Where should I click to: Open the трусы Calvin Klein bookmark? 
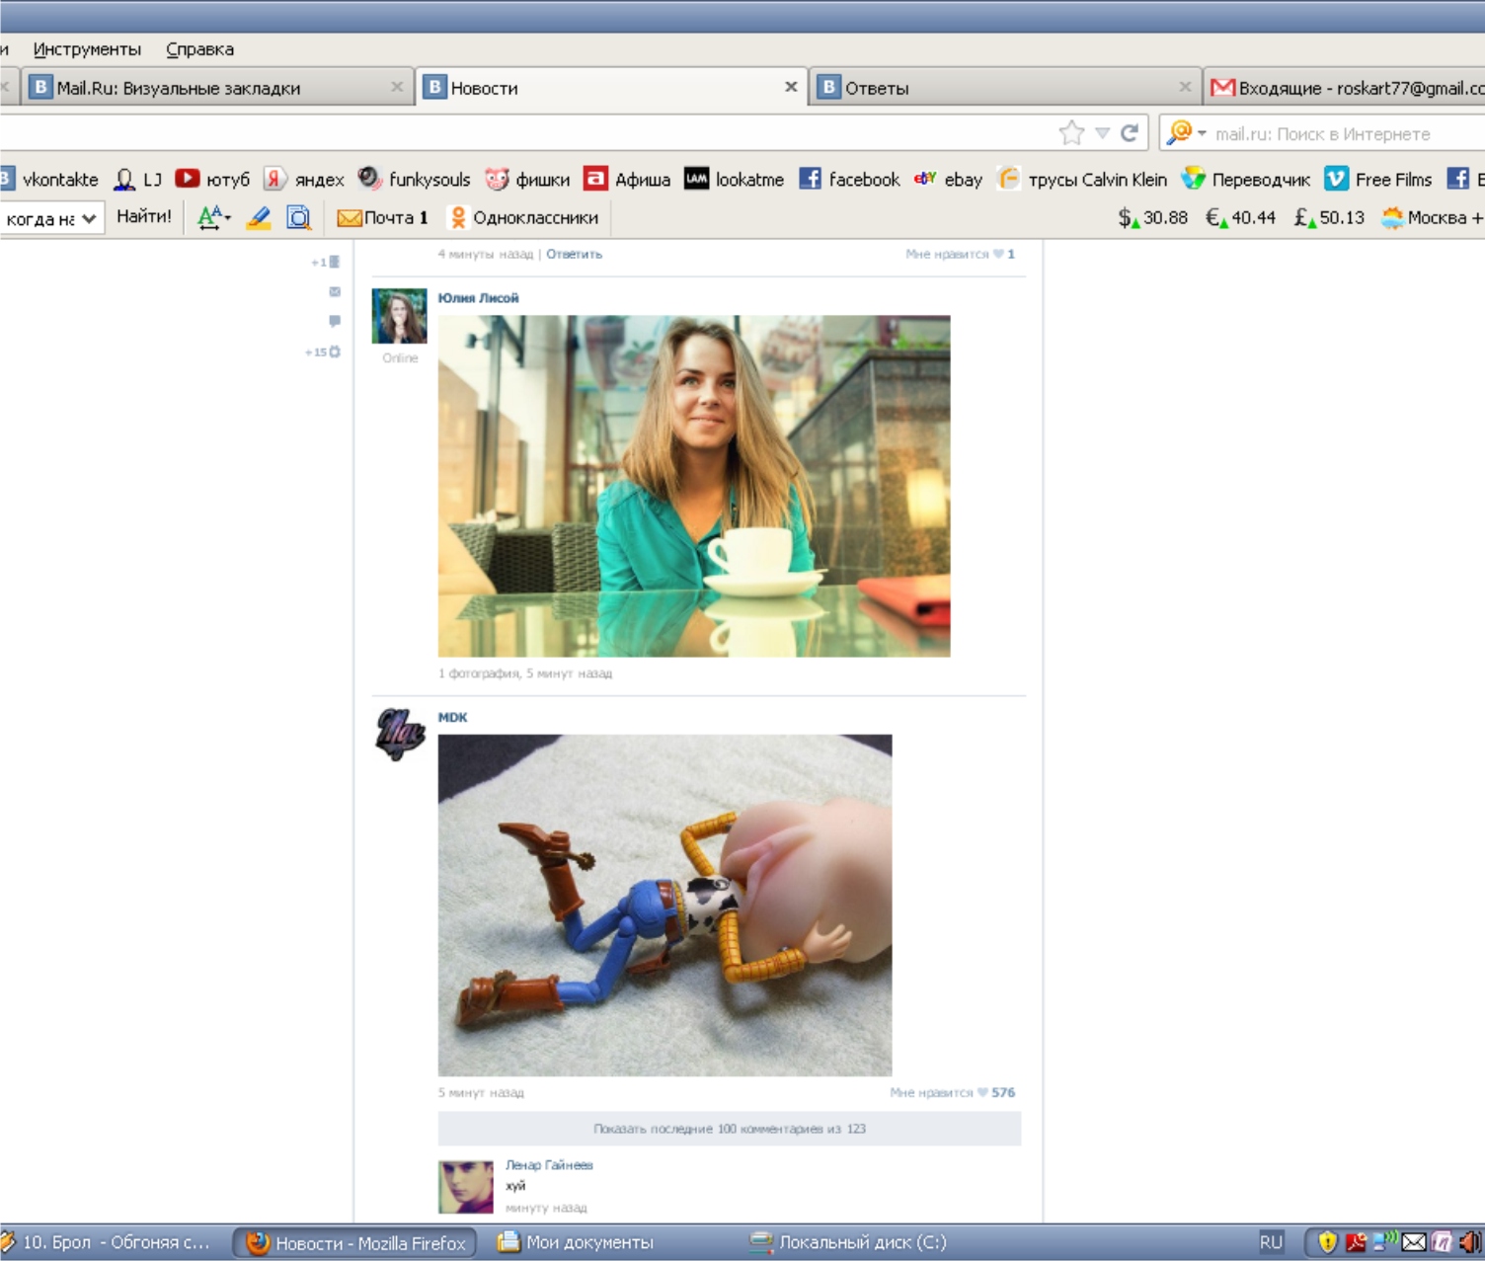pos(1082,179)
